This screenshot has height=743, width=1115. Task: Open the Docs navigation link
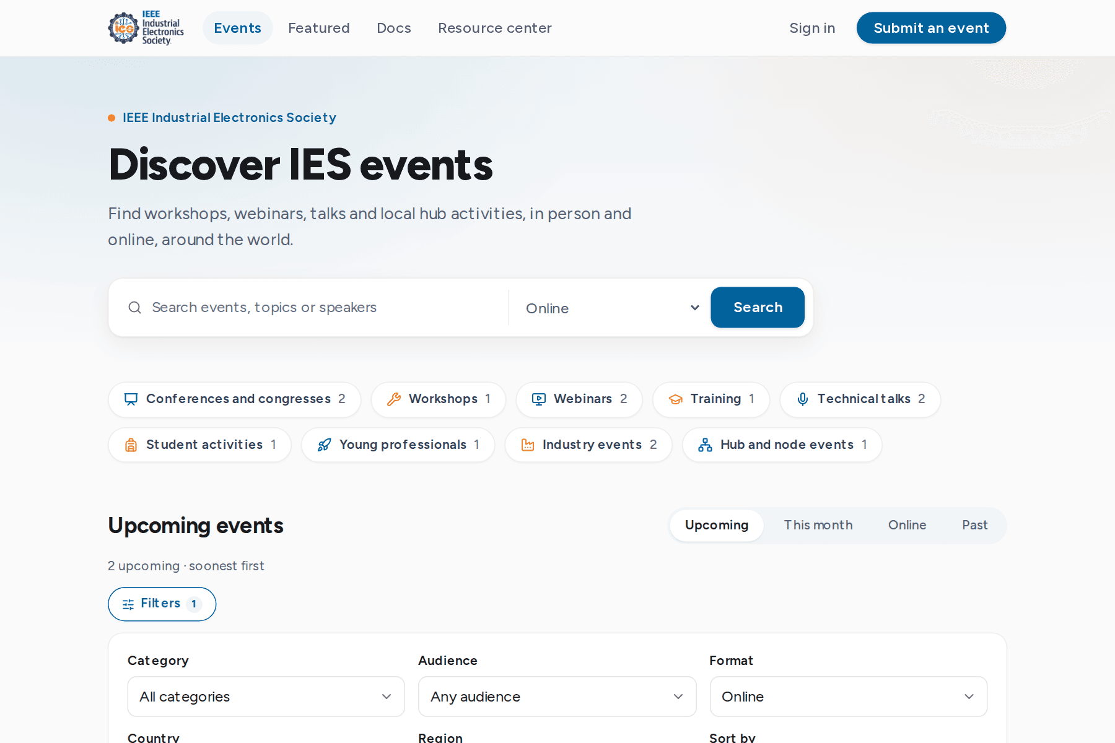393,28
